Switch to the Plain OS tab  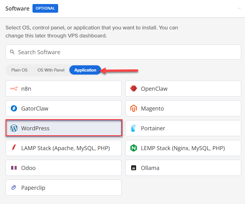(19, 70)
